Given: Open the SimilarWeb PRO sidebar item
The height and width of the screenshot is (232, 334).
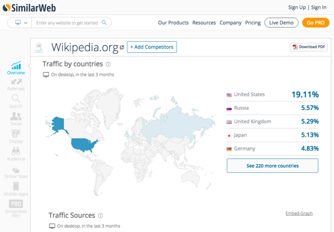Looking at the screenshot, I should click(x=16, y=209).
